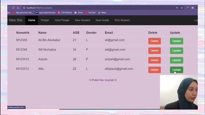The height and width of the screenshot is (115, 205).
Task: Click the name Ali Bin Abubakar
Action: pos(49,40)
